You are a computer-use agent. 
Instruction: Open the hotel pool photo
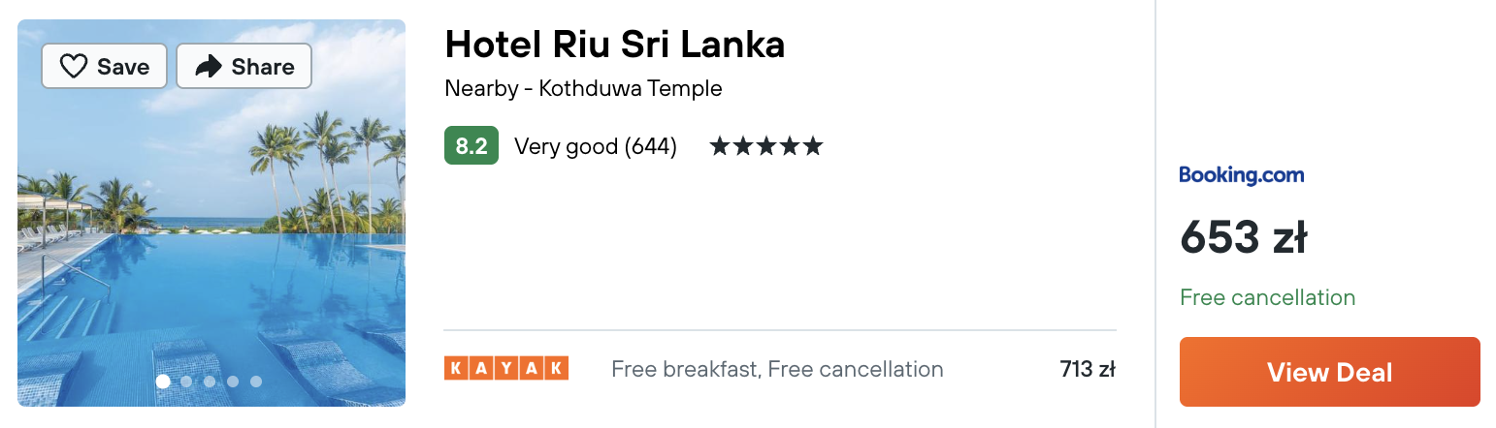(x=211, y=213)
